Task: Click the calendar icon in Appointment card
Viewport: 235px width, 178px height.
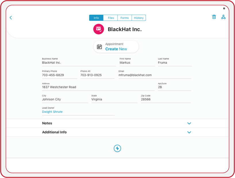Action: 99,47
